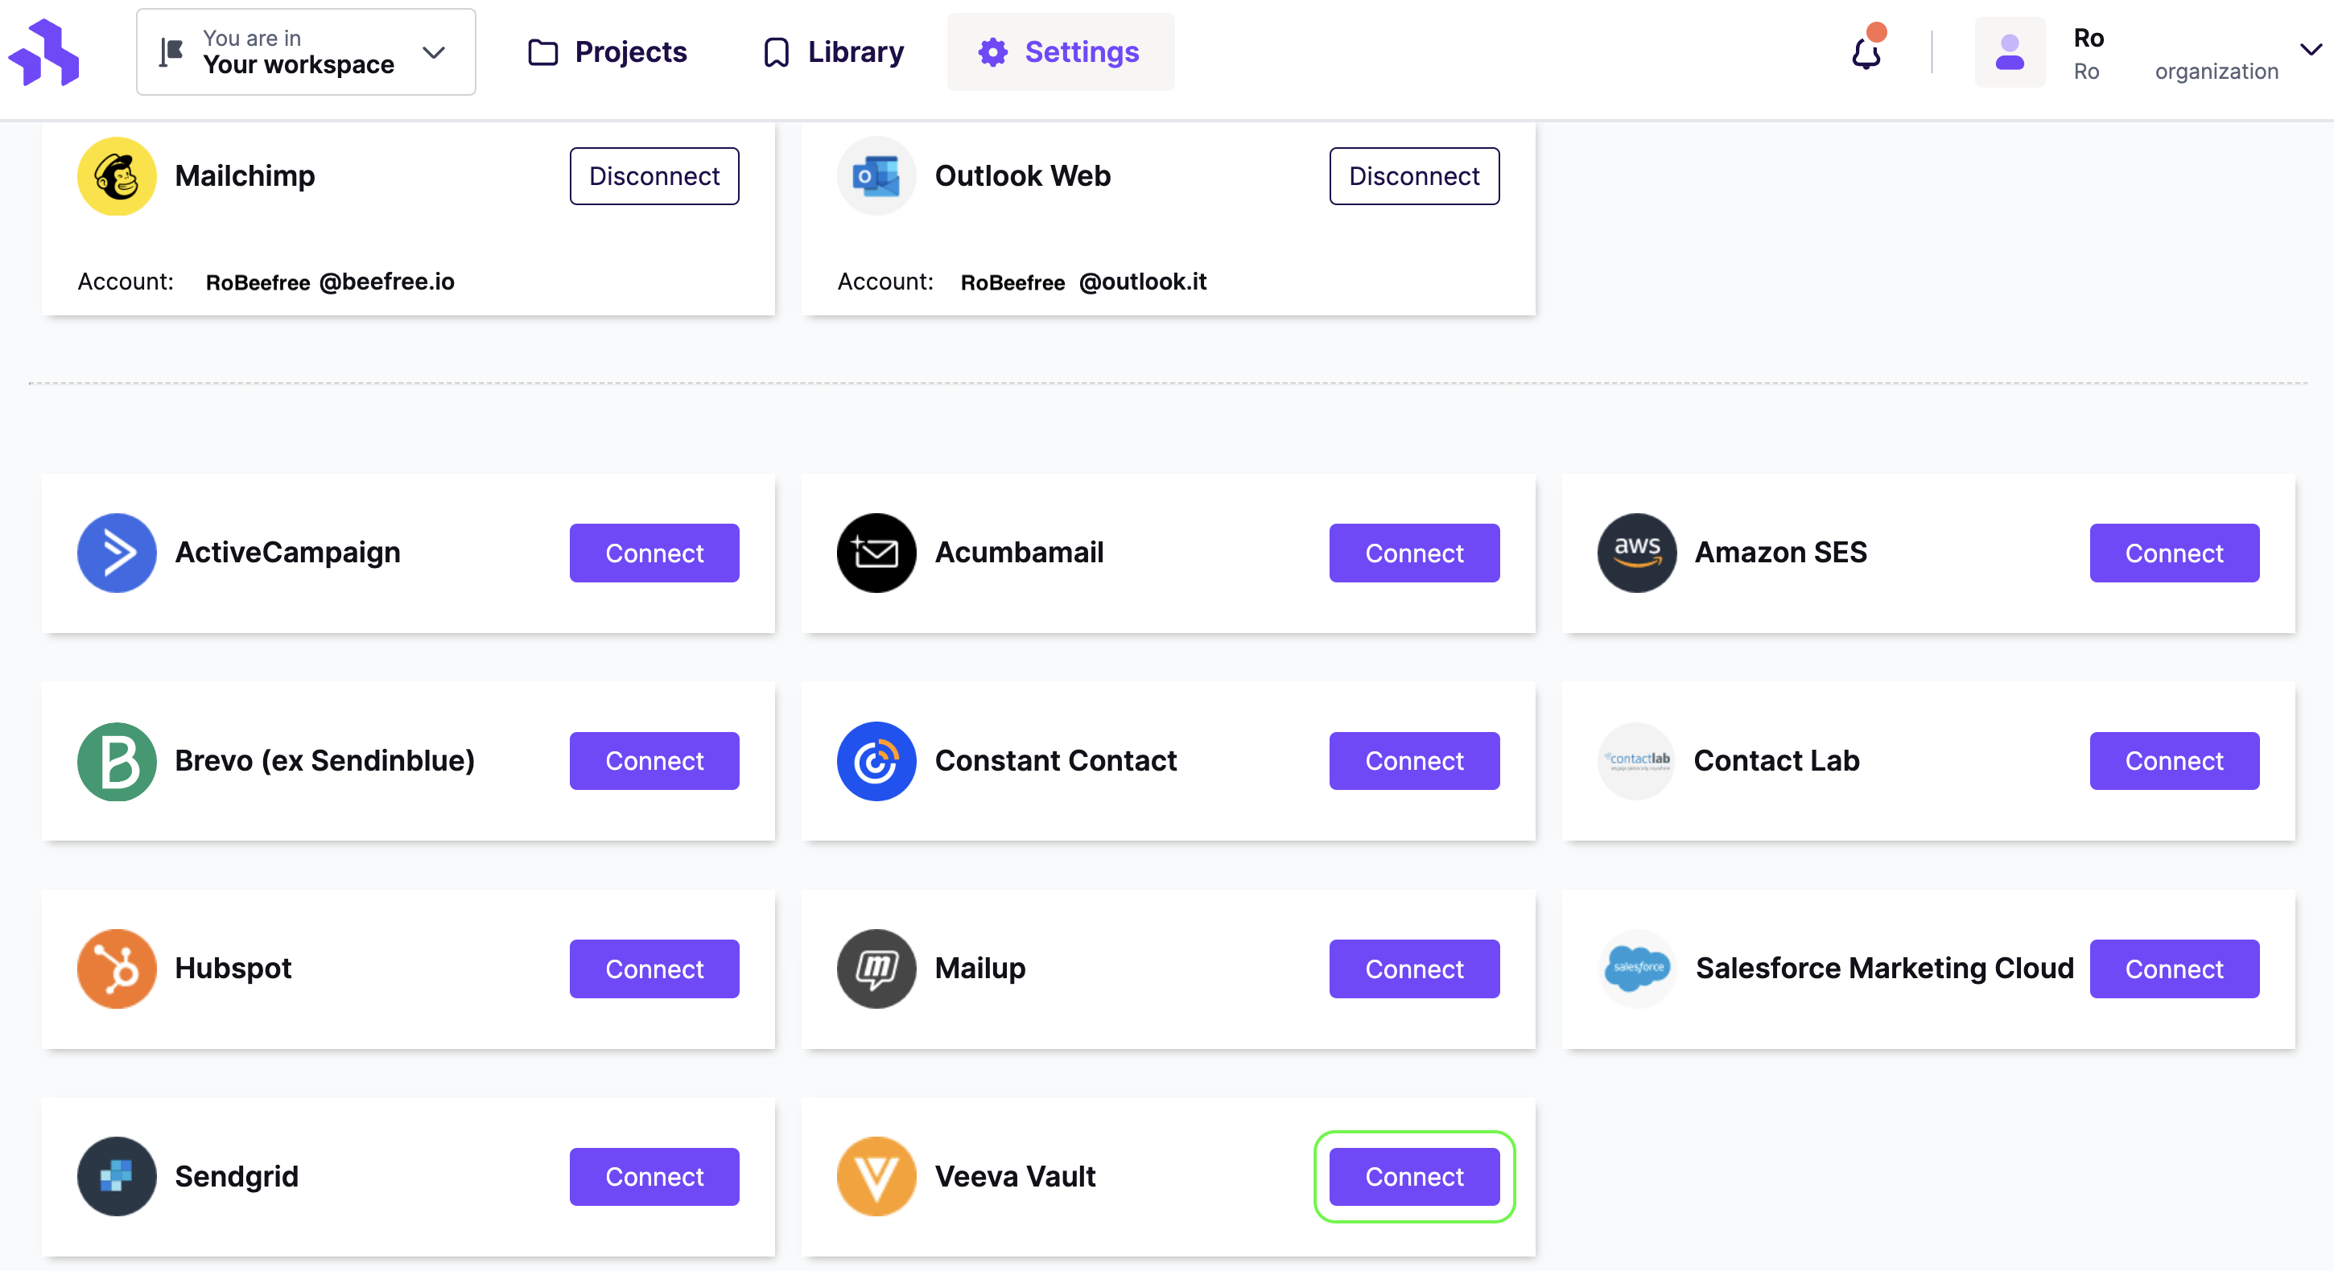Screen dimensions: 2334x1271
Task: Disconnect the Outlook Web account
Action: pos(1413,175)
